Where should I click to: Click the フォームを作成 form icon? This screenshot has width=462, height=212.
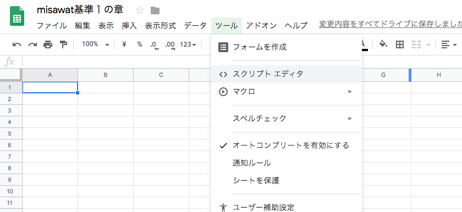pos(223,47)
